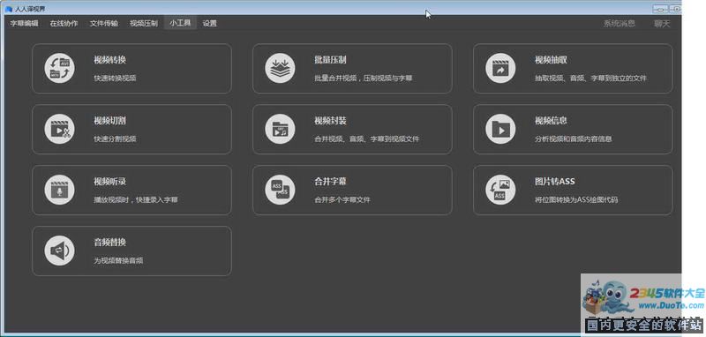Viewport: 706px width, 337px height.
Task: Open the 视频信息 folder play icon
Action: (500, 129)
